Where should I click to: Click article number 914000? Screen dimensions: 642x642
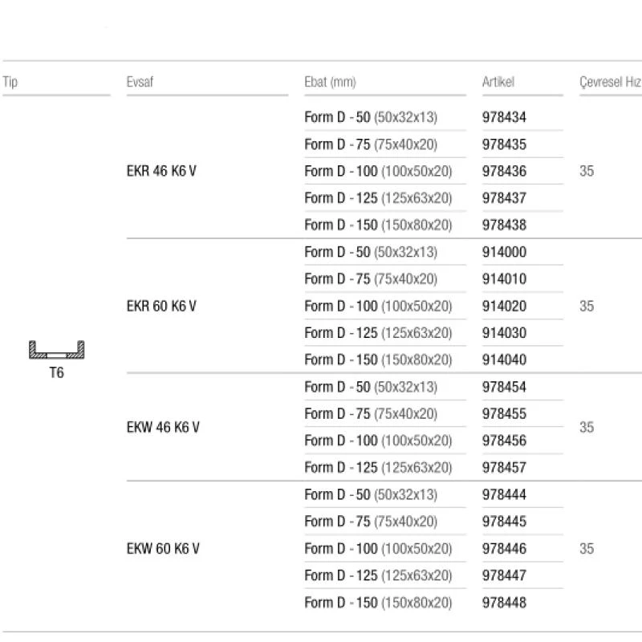tap(504, 252)
